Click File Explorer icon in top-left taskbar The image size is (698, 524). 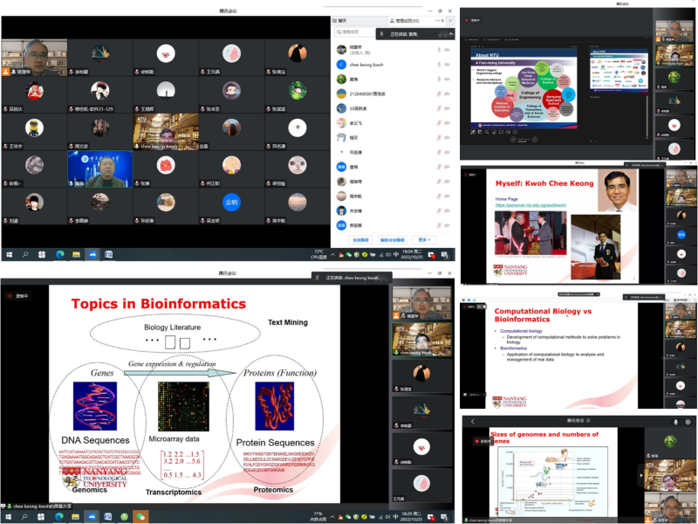[76, 254]
